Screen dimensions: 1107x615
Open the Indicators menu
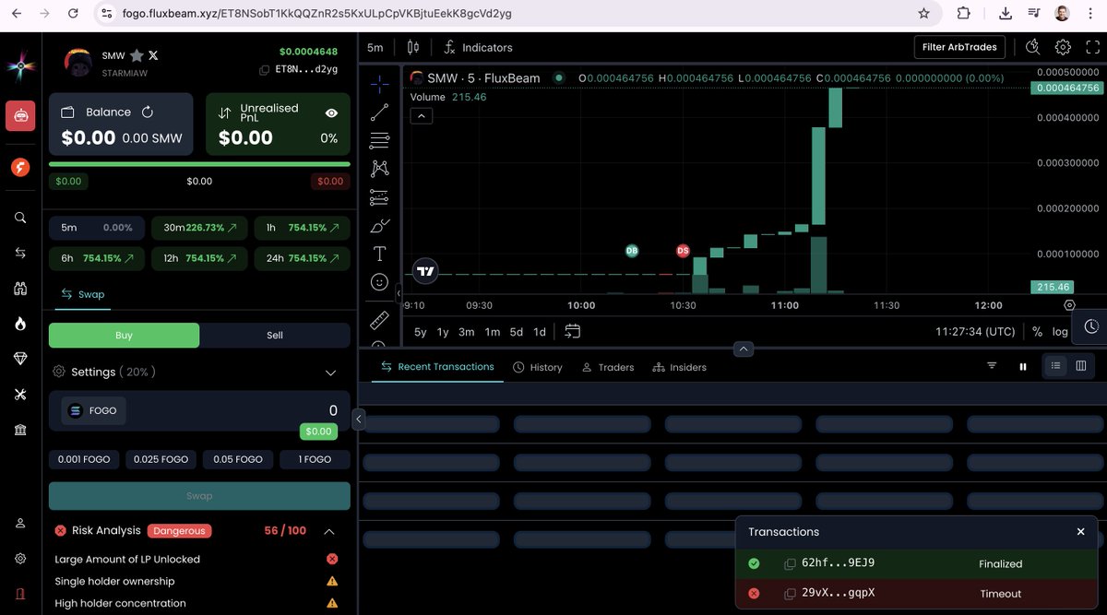click(x=478, y=47)
